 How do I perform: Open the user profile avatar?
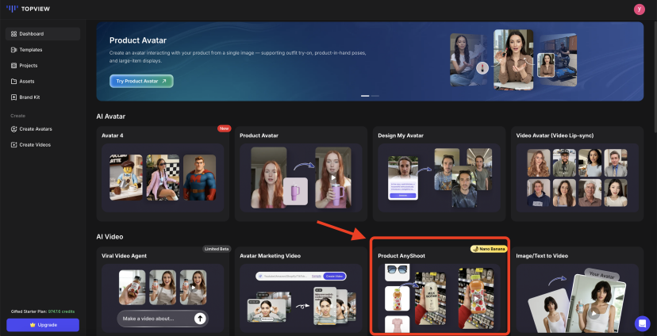coord(640,9)
